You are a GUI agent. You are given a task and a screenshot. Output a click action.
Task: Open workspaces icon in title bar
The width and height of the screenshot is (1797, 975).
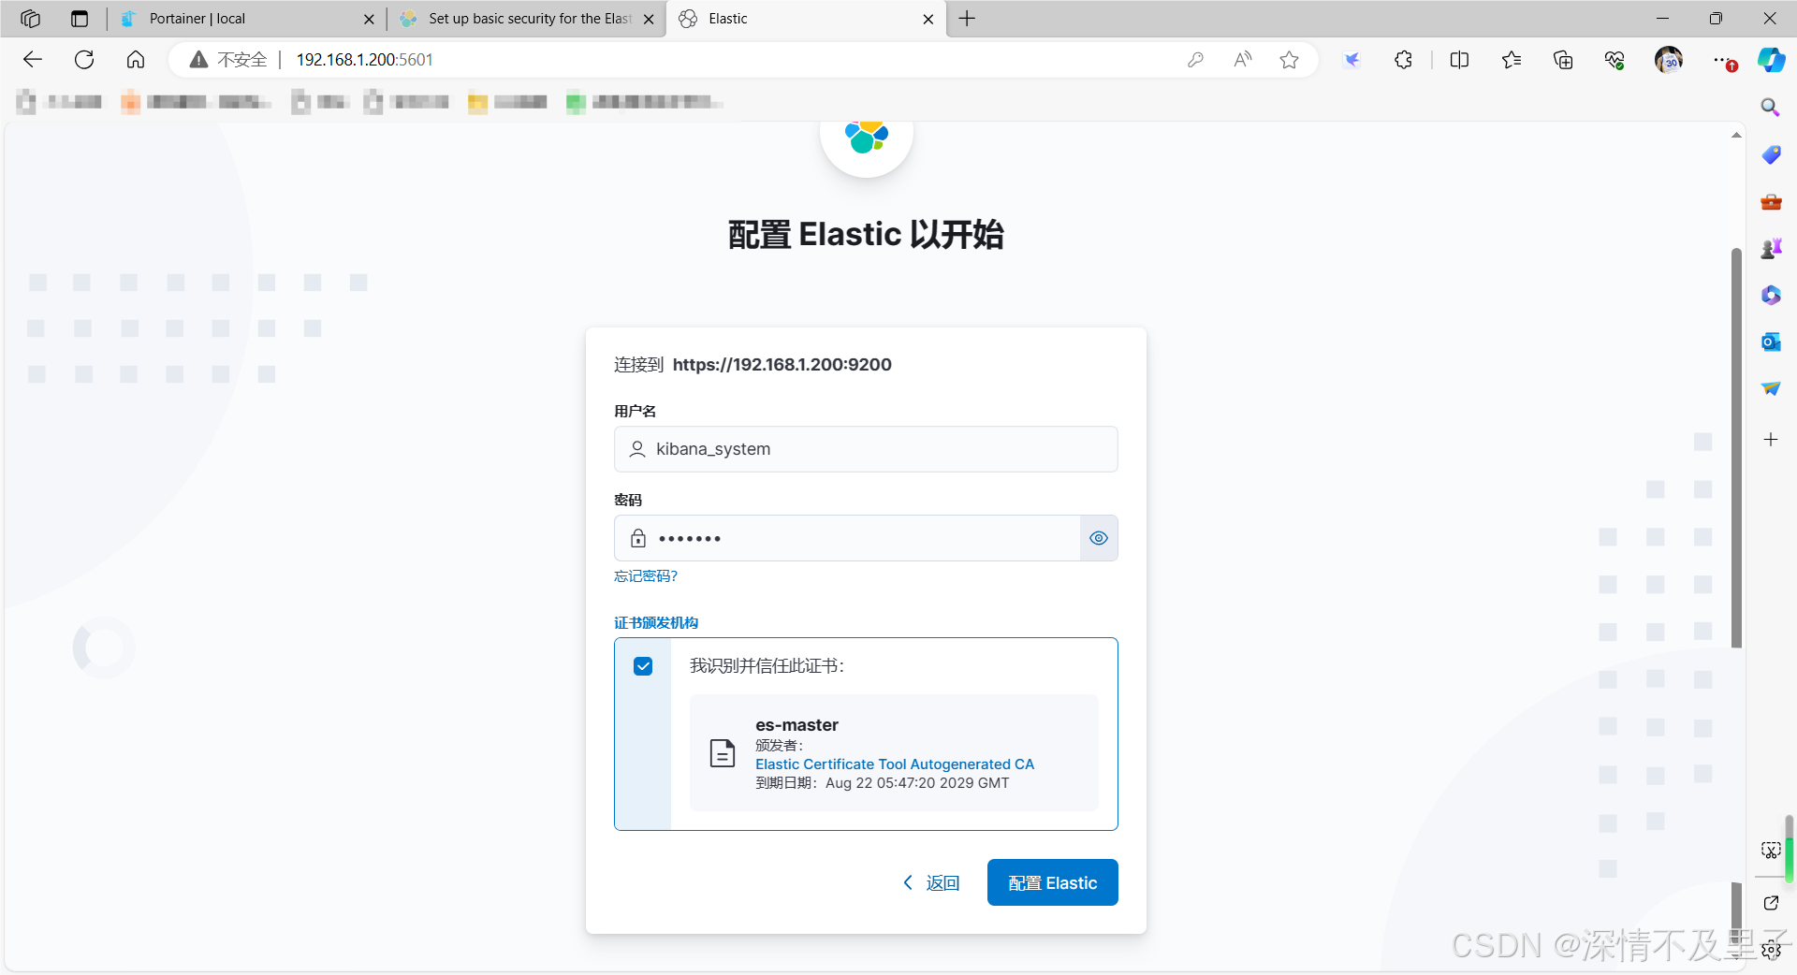coord(30,19)
